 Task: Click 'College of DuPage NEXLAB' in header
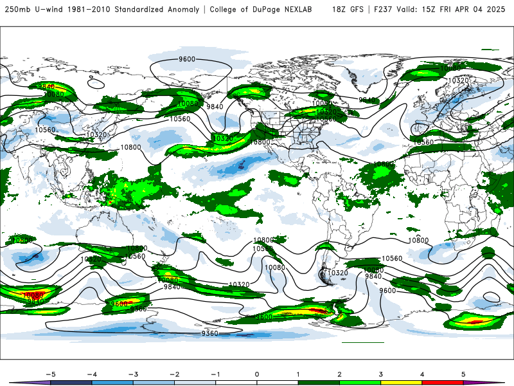coord(261,10)
